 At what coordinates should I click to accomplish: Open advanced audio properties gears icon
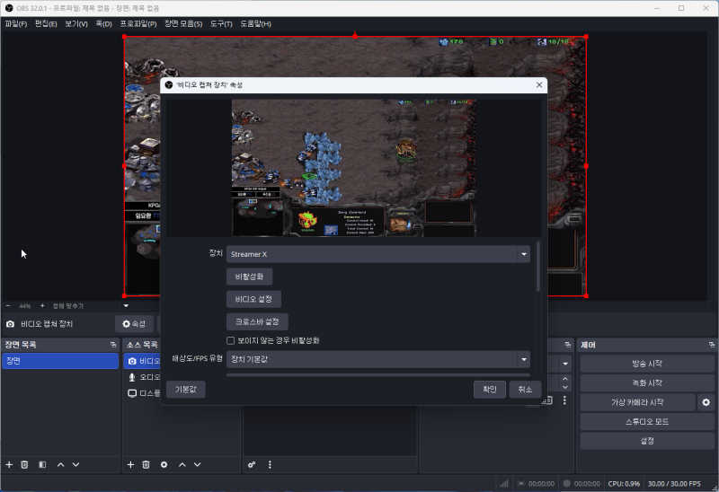pyautogui.click(x=252, y=464)
